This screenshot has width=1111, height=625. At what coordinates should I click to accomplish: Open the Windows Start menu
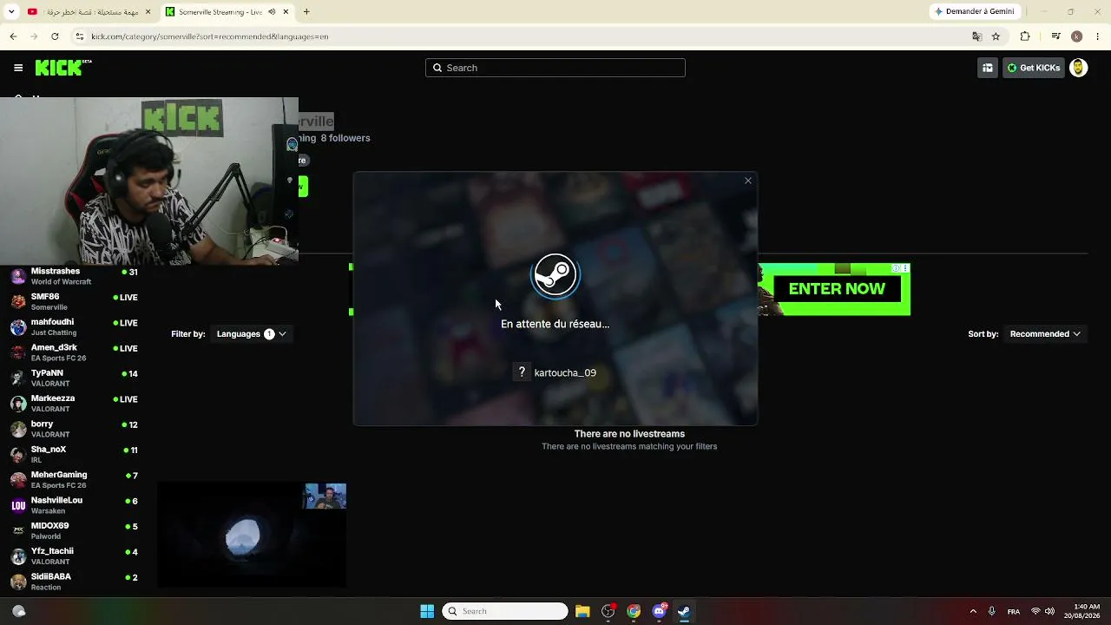pyautogui.click(x=427, y=611)
